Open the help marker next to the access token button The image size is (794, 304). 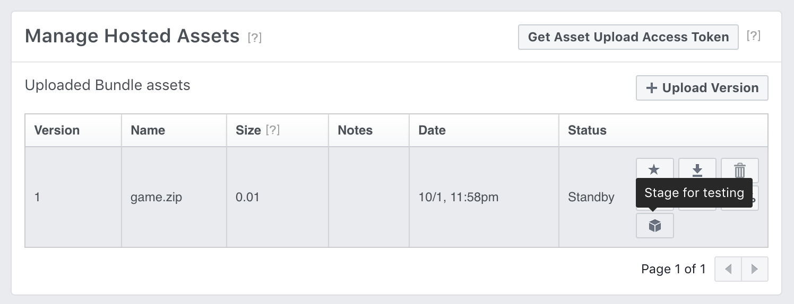[x=754, y=35]
